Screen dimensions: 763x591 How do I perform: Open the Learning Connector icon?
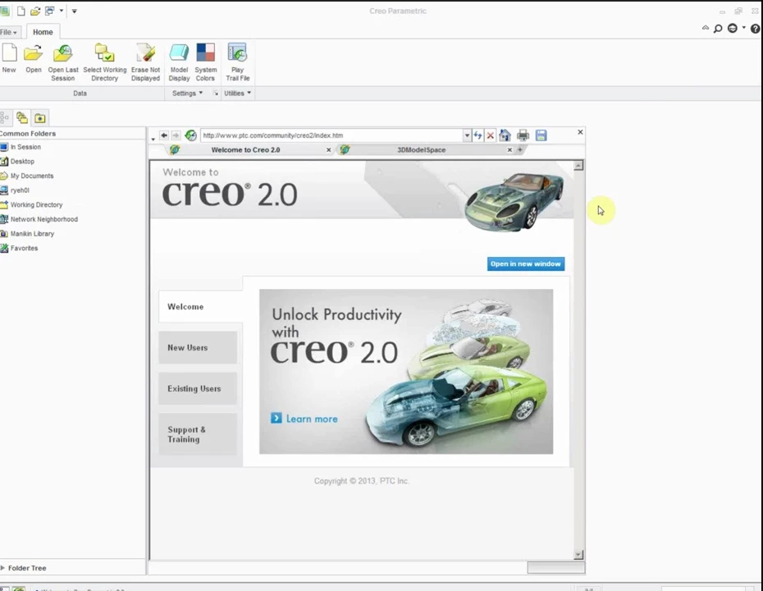click(733, 28)
